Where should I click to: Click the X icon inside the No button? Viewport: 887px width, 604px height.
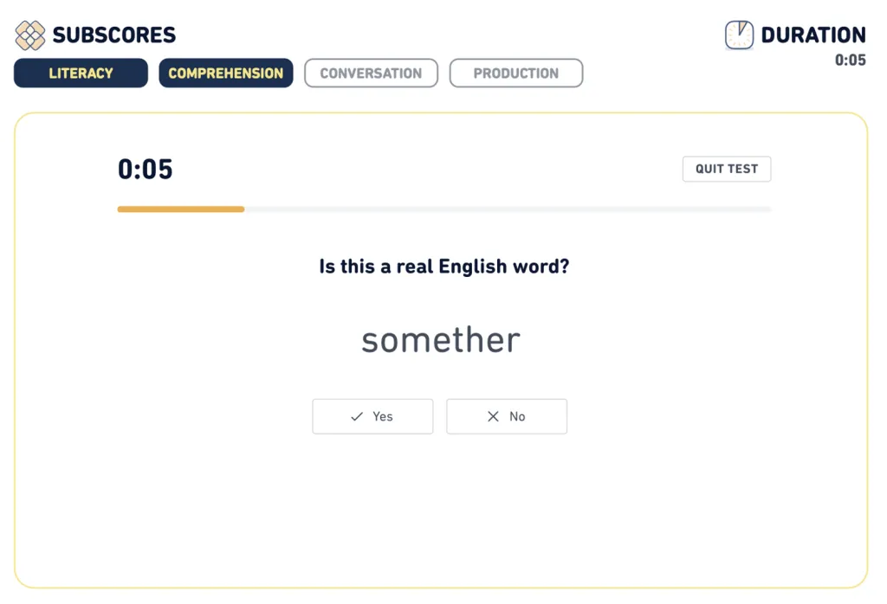pyautogui.click(x=492, y=416)
